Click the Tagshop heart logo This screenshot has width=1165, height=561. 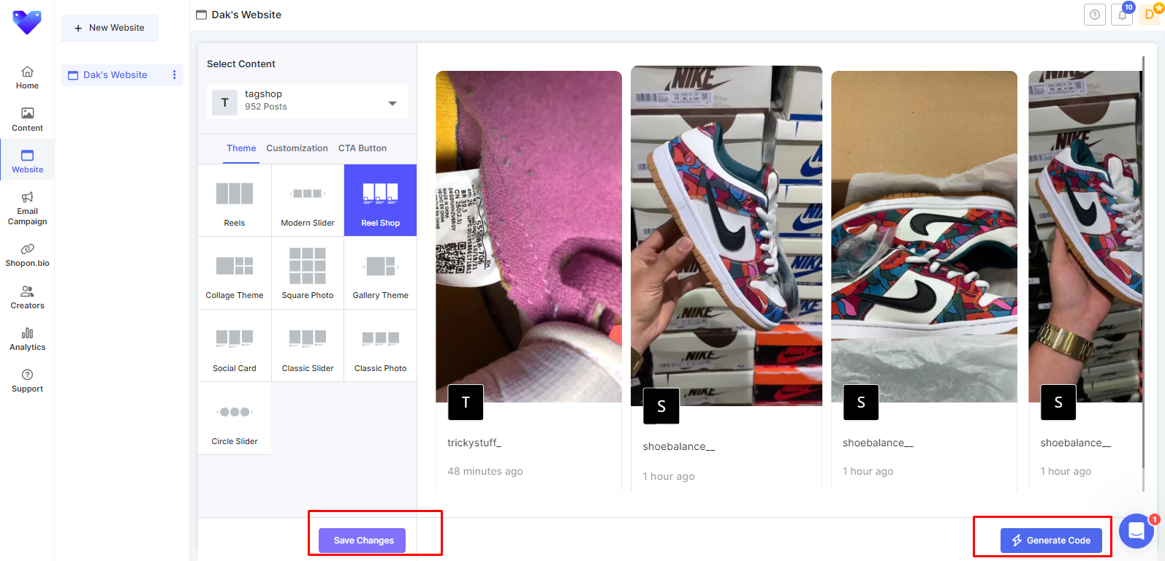pyautogui.click(x=27, y=23)
